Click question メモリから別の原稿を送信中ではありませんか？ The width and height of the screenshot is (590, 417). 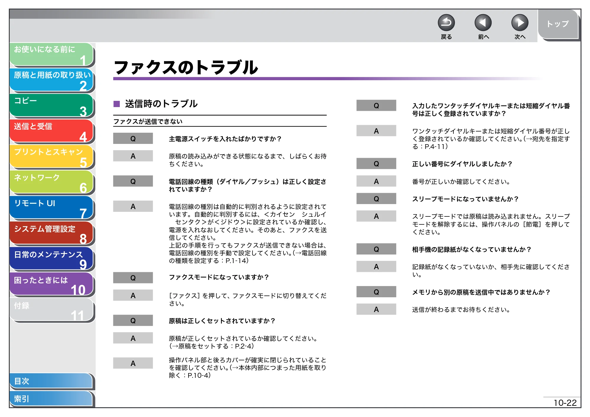[481, 292]
